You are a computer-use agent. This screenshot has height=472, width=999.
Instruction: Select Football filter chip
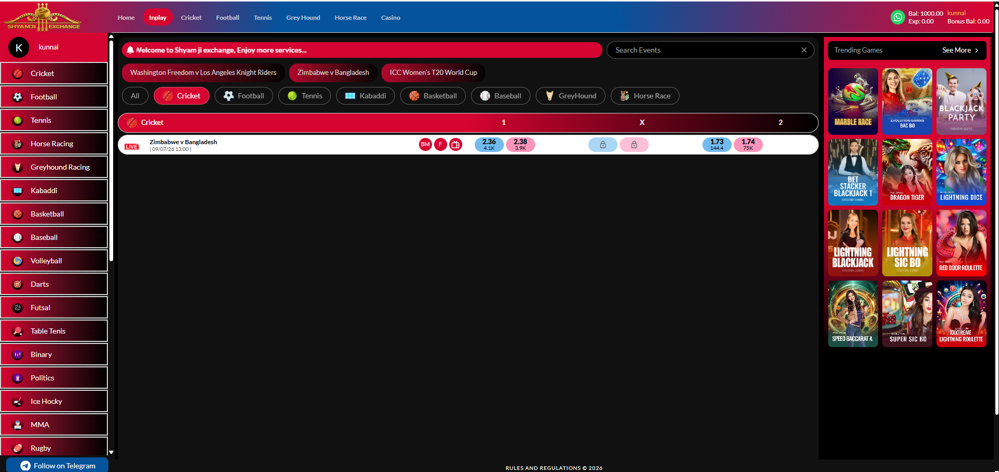244,96
